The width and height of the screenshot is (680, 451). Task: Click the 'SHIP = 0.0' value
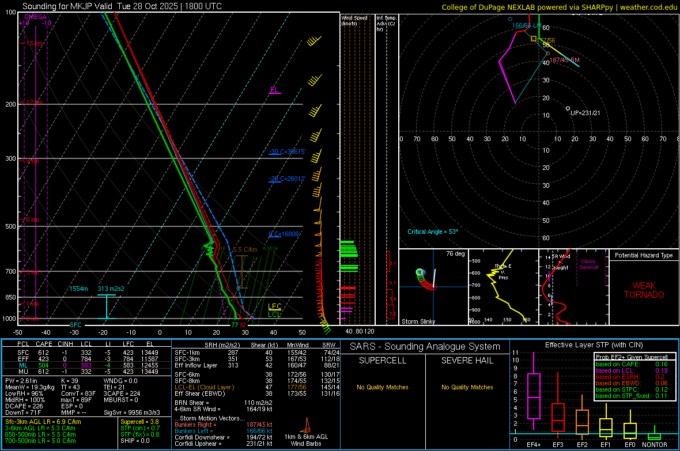point(135,441)
